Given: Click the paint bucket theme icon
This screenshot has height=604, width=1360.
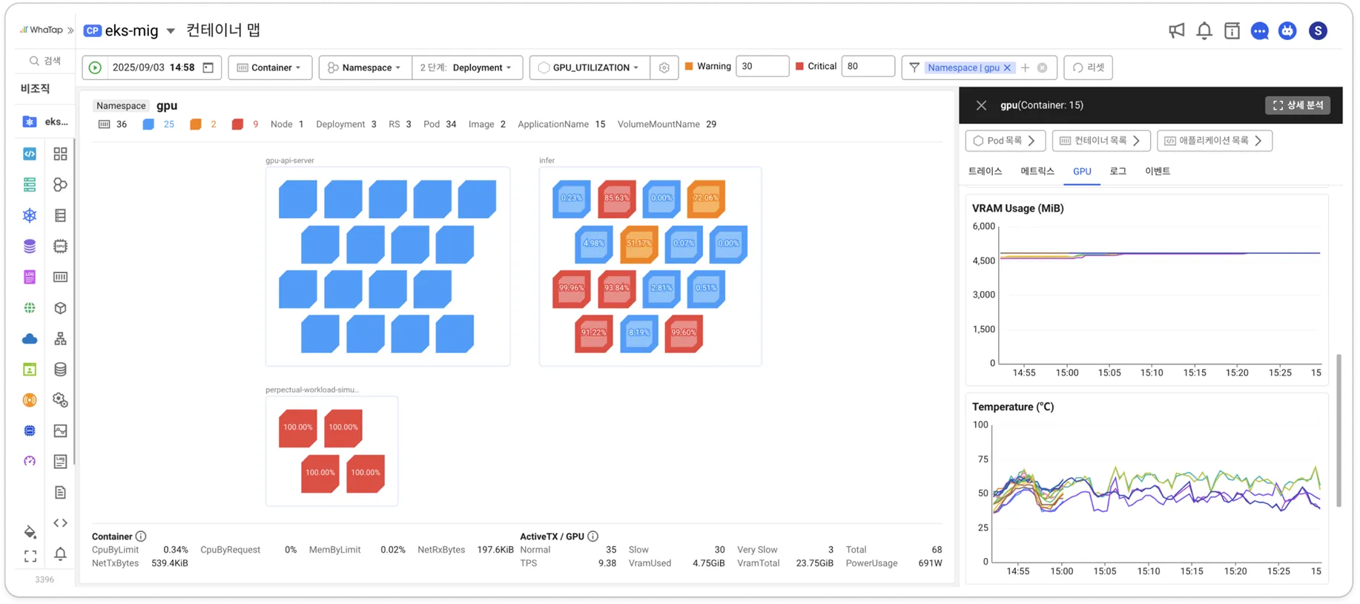Looking at the screenshot, I should pyautogui.click(x=30, y=531).
